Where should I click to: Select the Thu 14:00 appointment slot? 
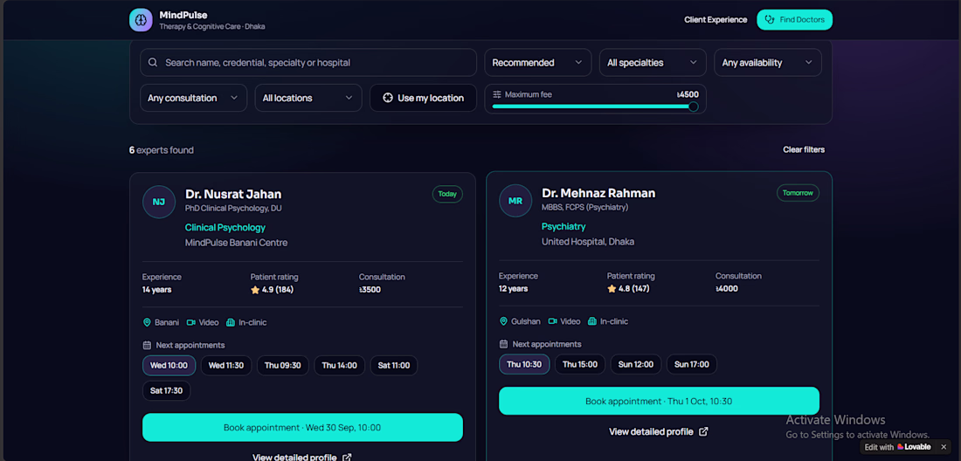coord(340,366)
